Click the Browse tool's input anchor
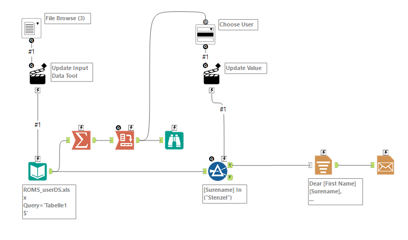The height and width of the screenshot is (240, 408). tap(162, 140)
